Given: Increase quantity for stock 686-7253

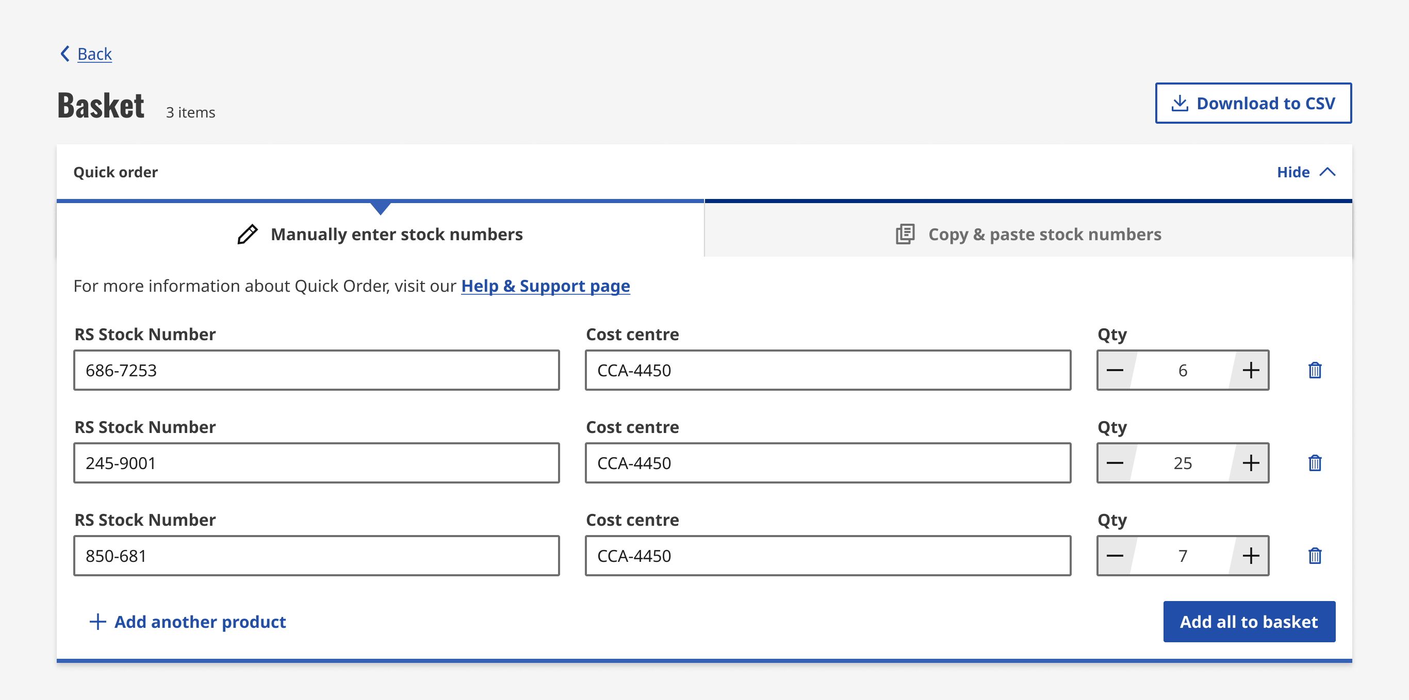Looking at the screenshot, I should coord(1250,370).
